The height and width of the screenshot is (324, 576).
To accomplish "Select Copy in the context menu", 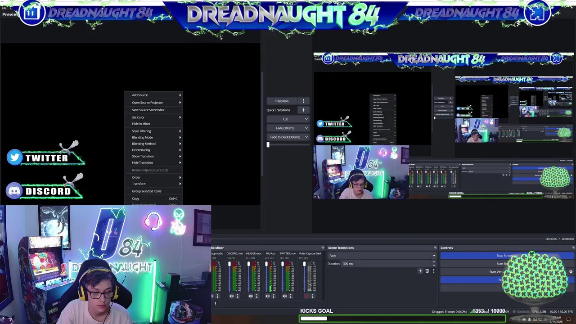I will tap(153, 198).
